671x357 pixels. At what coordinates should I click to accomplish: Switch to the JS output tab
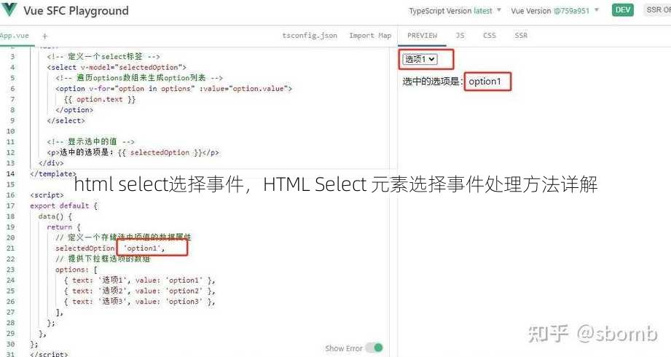[460, 36]
